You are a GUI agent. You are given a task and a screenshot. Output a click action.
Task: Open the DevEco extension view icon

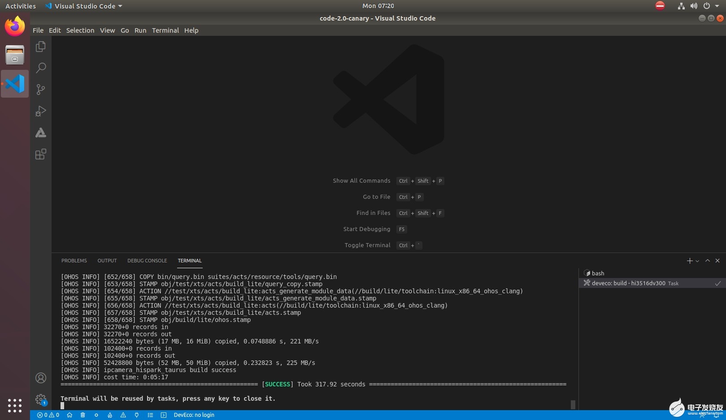coord(41,133)
